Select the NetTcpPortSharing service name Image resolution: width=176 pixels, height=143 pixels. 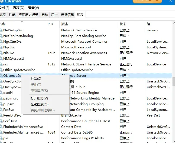[x=18, y=36]
